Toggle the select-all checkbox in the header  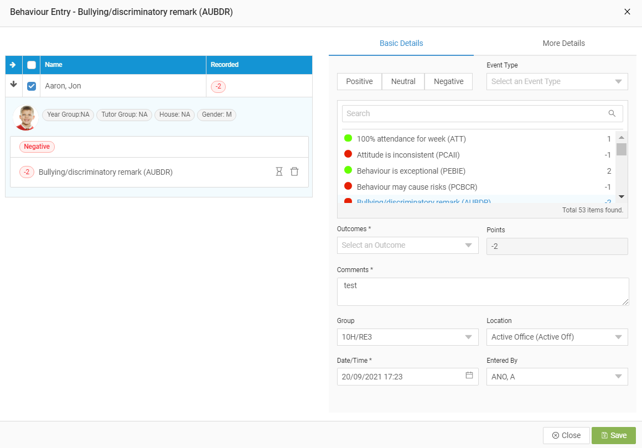pos(31,65)
